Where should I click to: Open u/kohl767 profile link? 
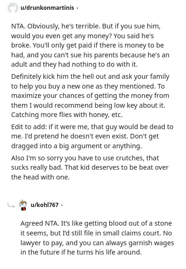[x=45, y=205]
